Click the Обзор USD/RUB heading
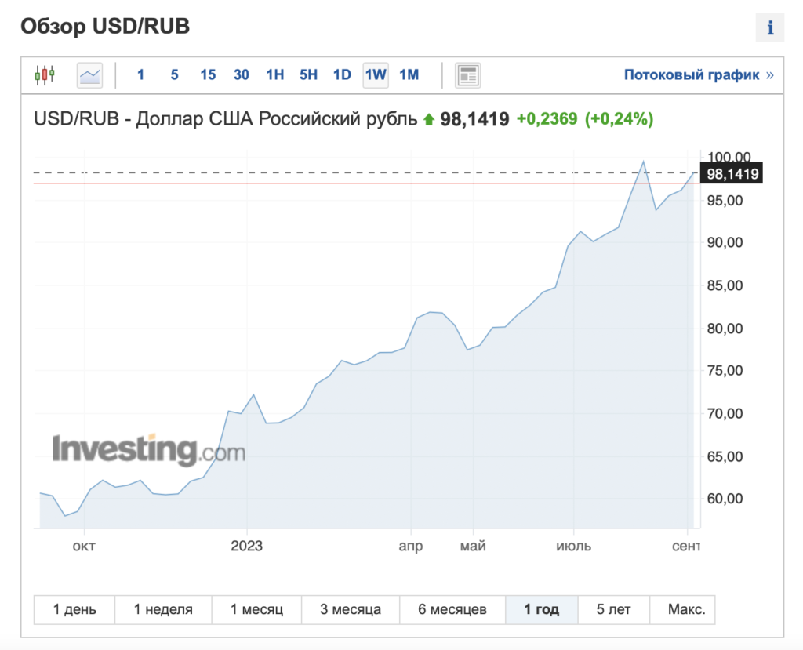Viewport: 803px width, 650px height. coord(105,26)
